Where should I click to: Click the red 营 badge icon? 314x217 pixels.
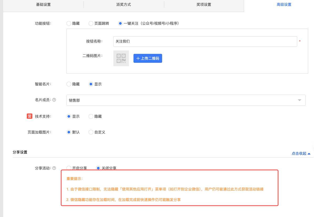coord(29,116)
